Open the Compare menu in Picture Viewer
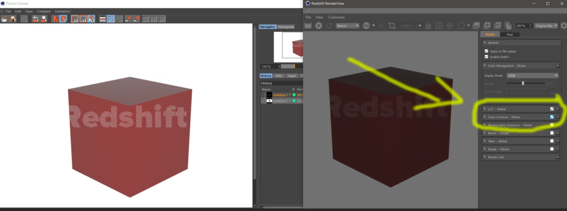The height and width of the screenshot is (211, 567). pos(43,11)
